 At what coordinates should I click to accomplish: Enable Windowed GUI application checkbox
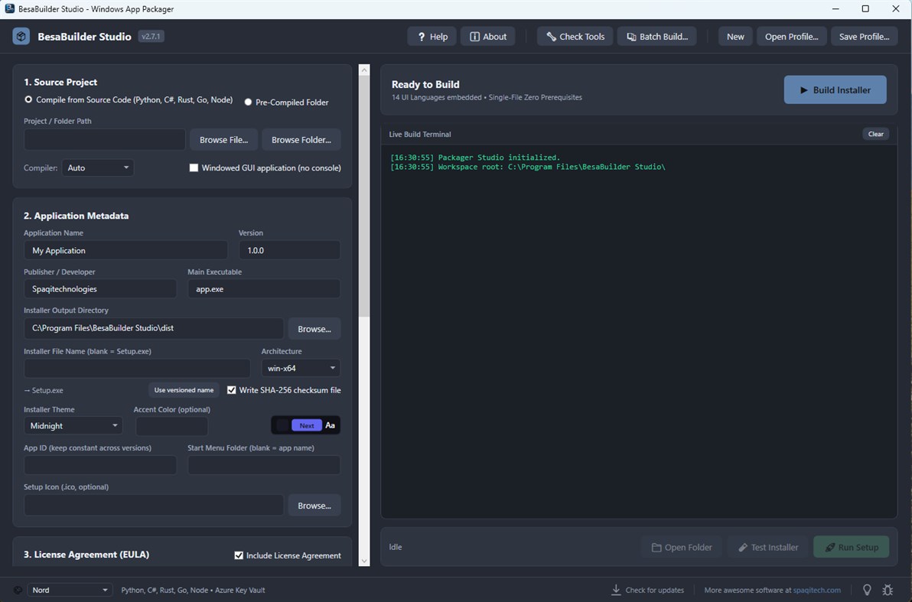pyautogui.click(x=194, y=168)
